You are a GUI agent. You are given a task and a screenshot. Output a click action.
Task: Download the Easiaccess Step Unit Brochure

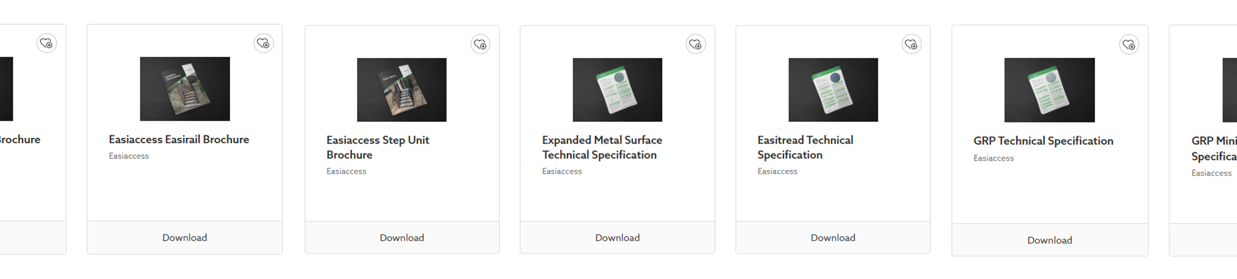point(402,238)
